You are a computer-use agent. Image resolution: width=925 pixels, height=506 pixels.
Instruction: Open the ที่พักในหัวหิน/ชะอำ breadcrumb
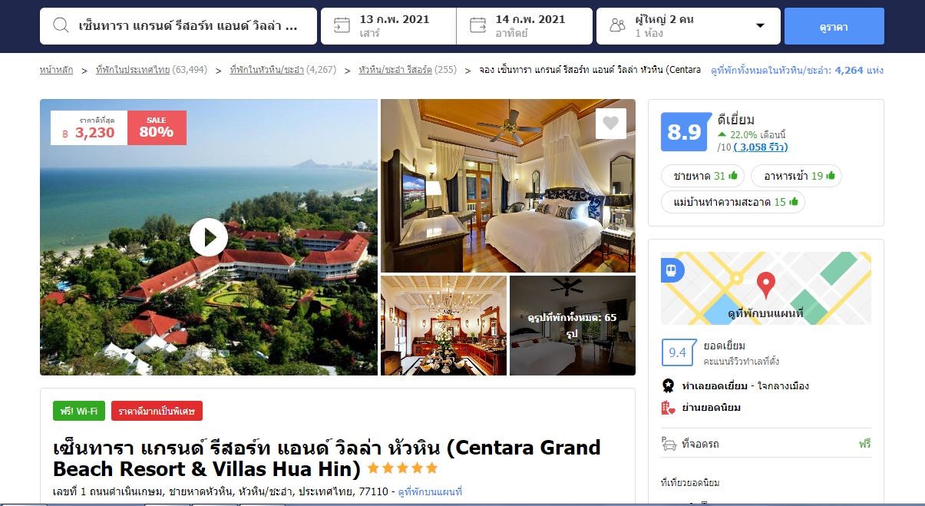coord(266,70)
